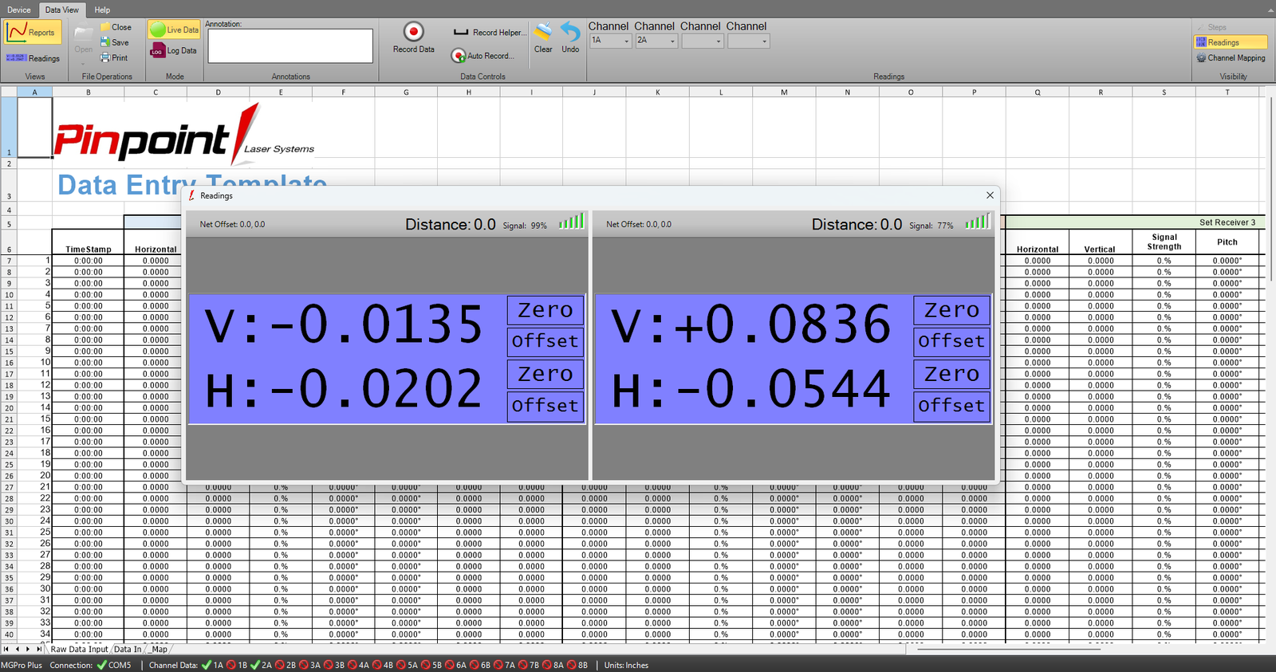Expand the last empty Channel dropdown
The image size is (1276, 672).
coord(749,41)
